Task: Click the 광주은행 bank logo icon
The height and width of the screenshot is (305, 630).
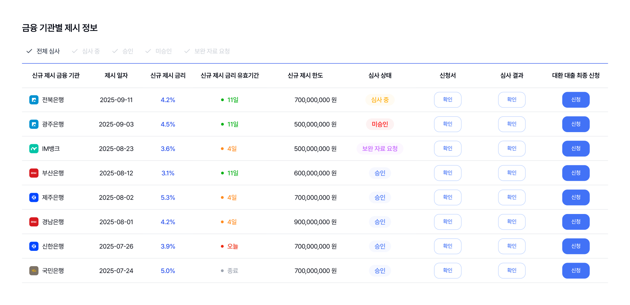Action: 34,124
